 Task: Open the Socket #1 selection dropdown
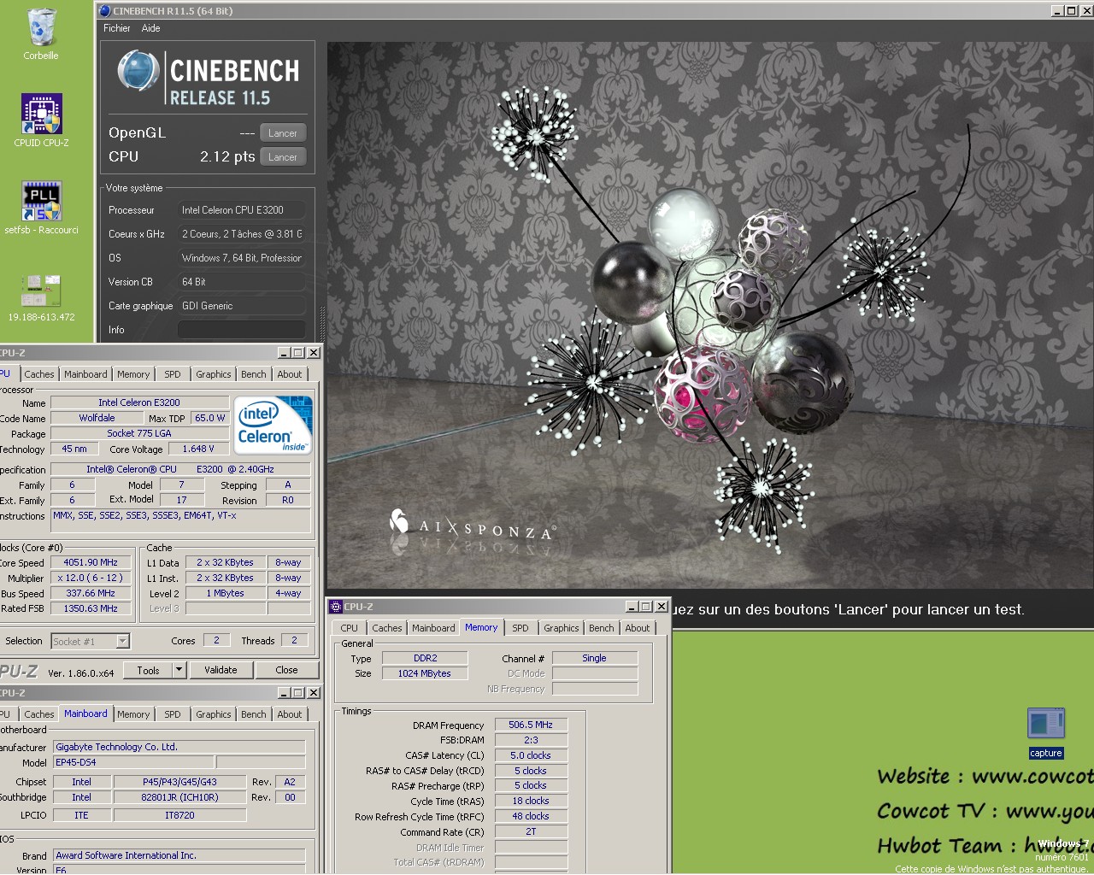coord(90,641)
